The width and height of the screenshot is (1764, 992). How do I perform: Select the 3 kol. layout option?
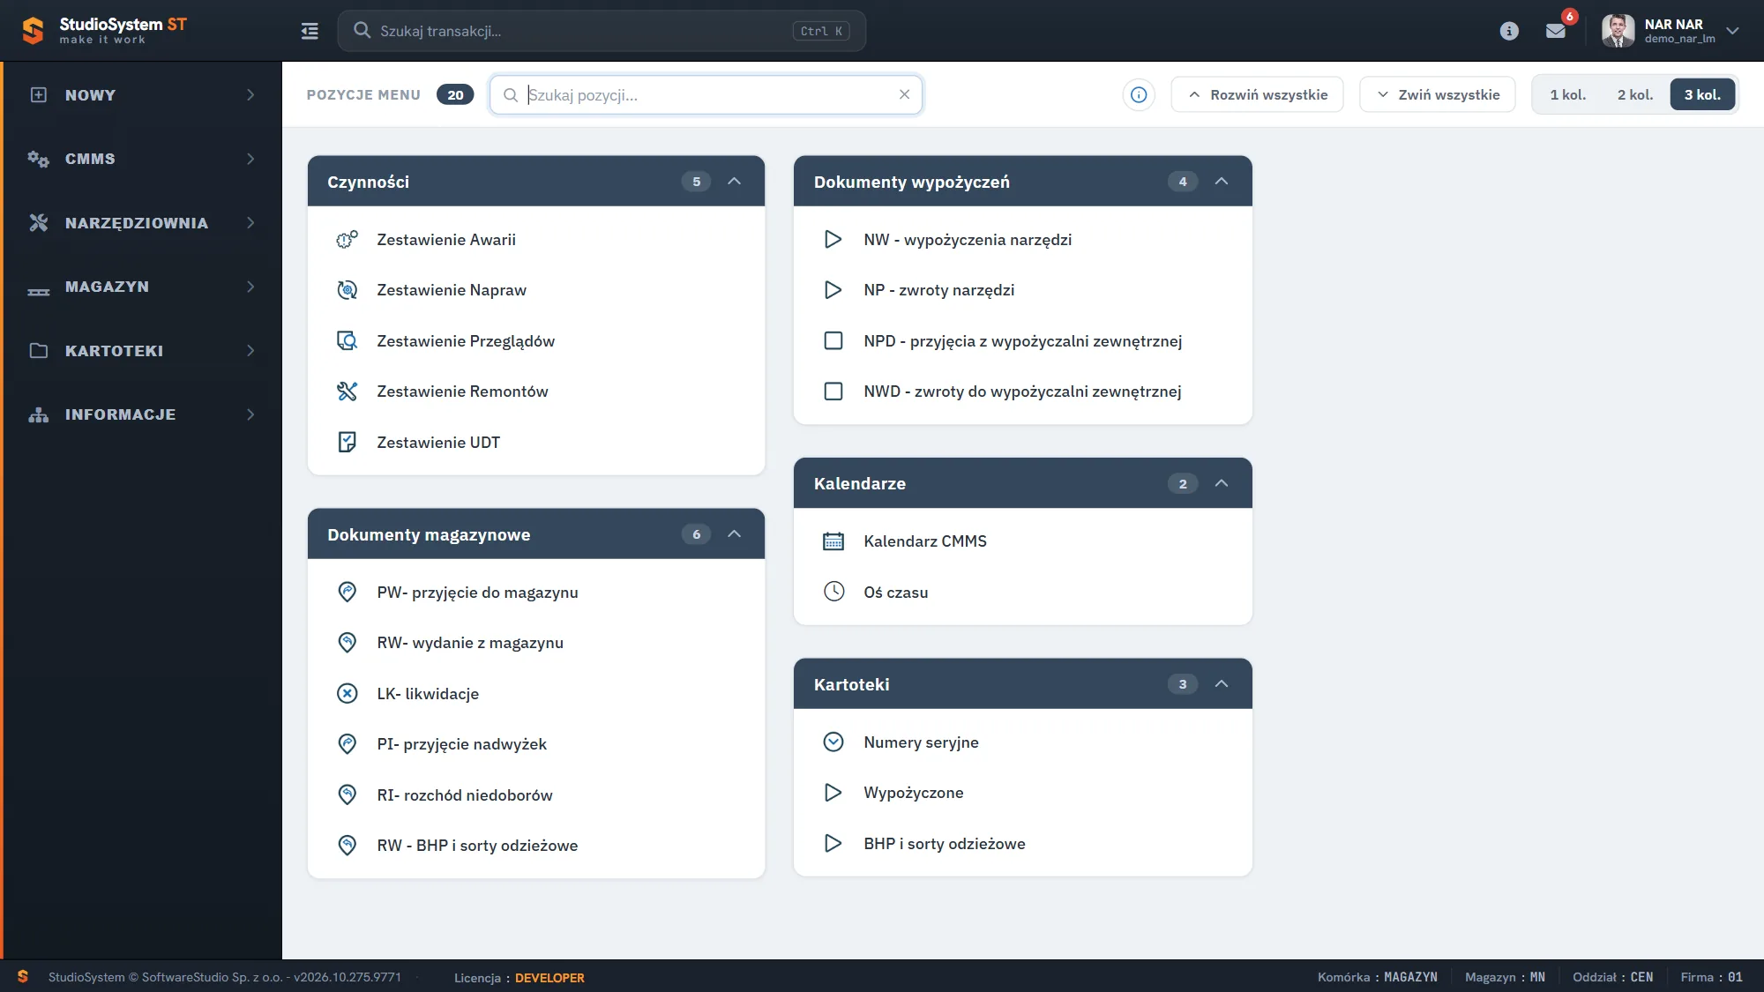pyautogui.click(x=1702, y=94)
